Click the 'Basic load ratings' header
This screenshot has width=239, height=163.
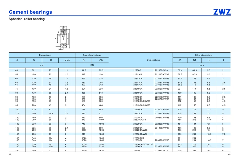click(92, 55)
